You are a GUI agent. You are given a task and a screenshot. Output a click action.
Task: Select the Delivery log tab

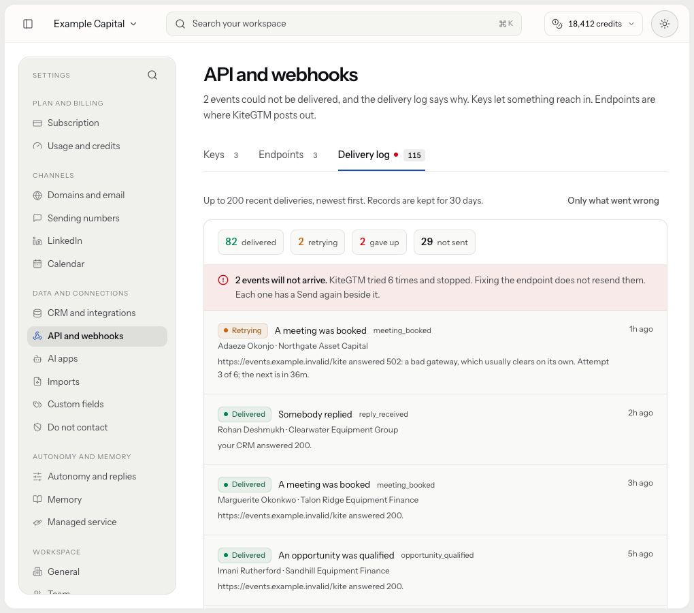tap(381, 155)
